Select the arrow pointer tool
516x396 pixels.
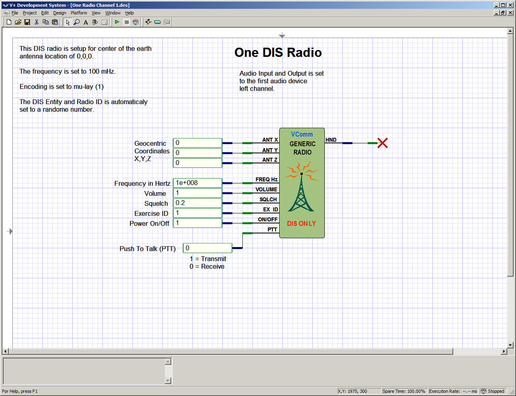(x=68, y=22)
